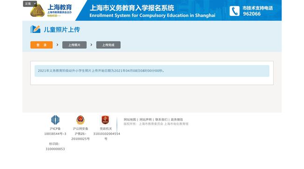Click the pencil notebook icon beside 儿童照片上传

point(35,29)
